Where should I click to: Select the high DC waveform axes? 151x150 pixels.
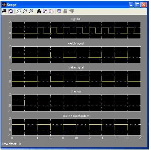[x=76, y=30]
